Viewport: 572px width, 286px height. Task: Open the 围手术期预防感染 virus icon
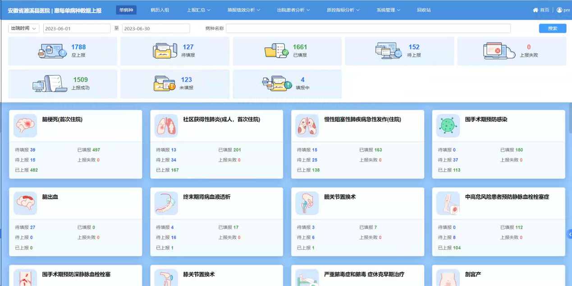(x=448, y=126)
